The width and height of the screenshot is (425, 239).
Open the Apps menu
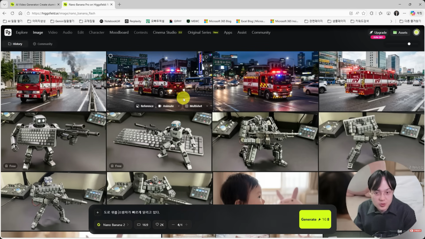pyautogui.click(x=228, y=32)
